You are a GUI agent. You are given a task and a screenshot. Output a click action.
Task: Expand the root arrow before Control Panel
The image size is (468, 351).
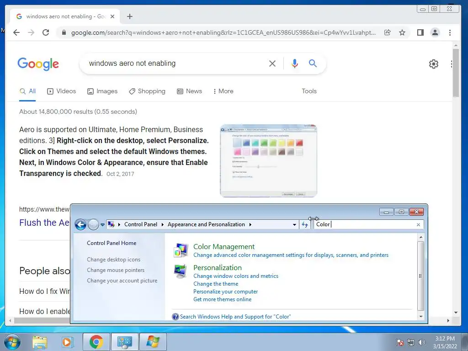pos(119,224)
